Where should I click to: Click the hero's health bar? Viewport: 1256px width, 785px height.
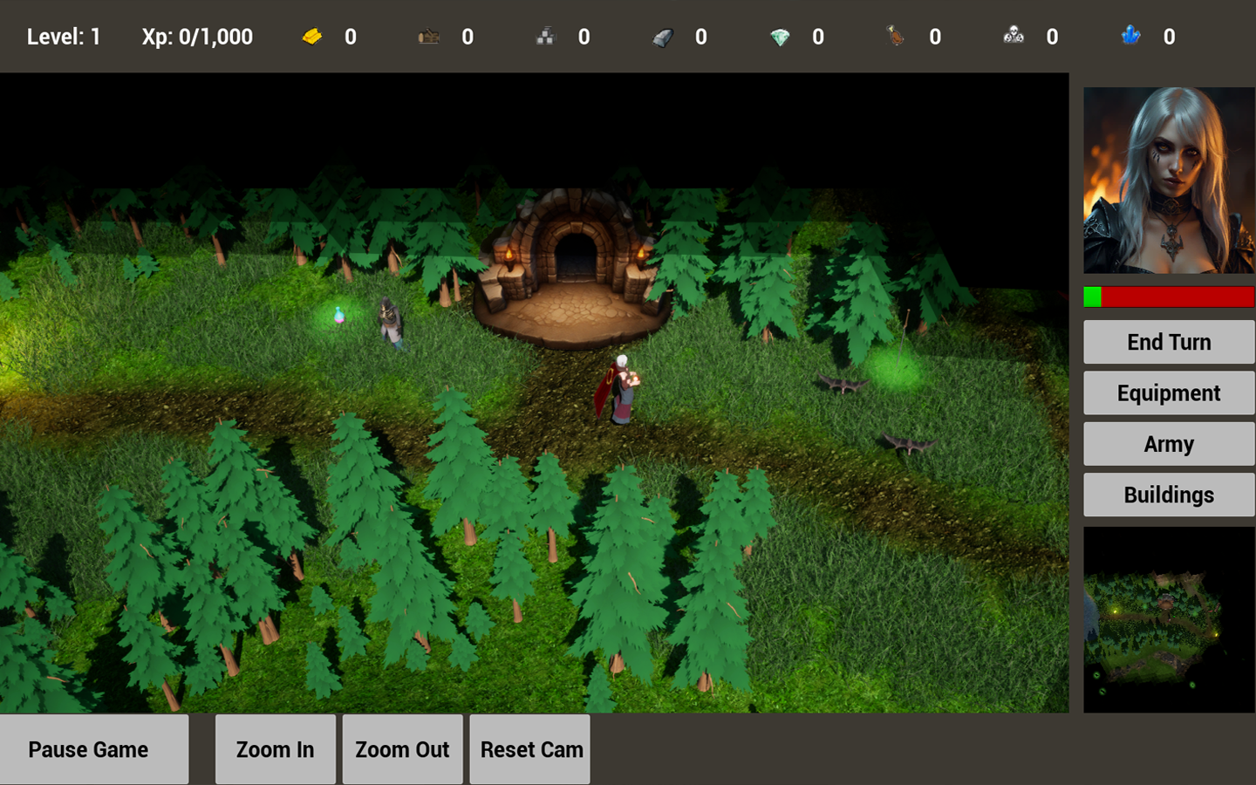click(1169, 297)
